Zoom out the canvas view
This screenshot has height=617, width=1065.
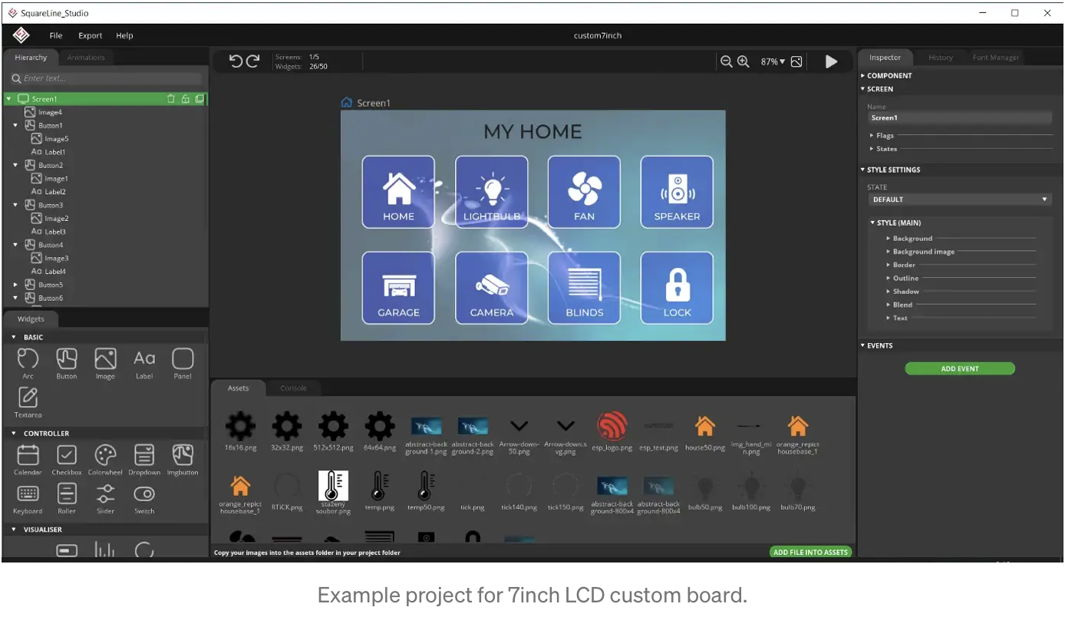pyautogui.click(x=726, y=61)
